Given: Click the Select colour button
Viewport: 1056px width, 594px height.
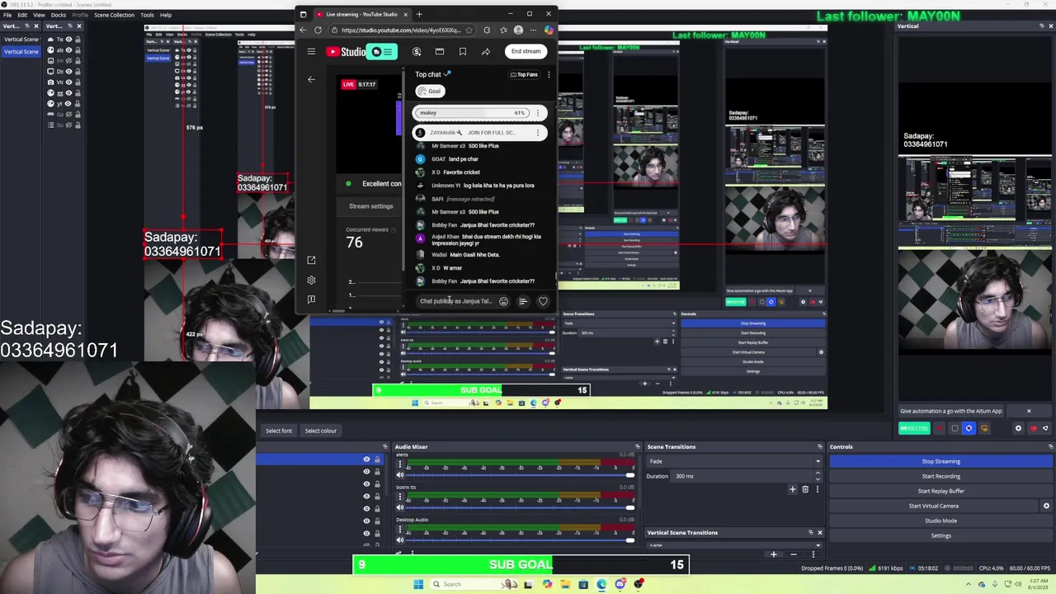Looking at the screenshot, I should 321,431.
